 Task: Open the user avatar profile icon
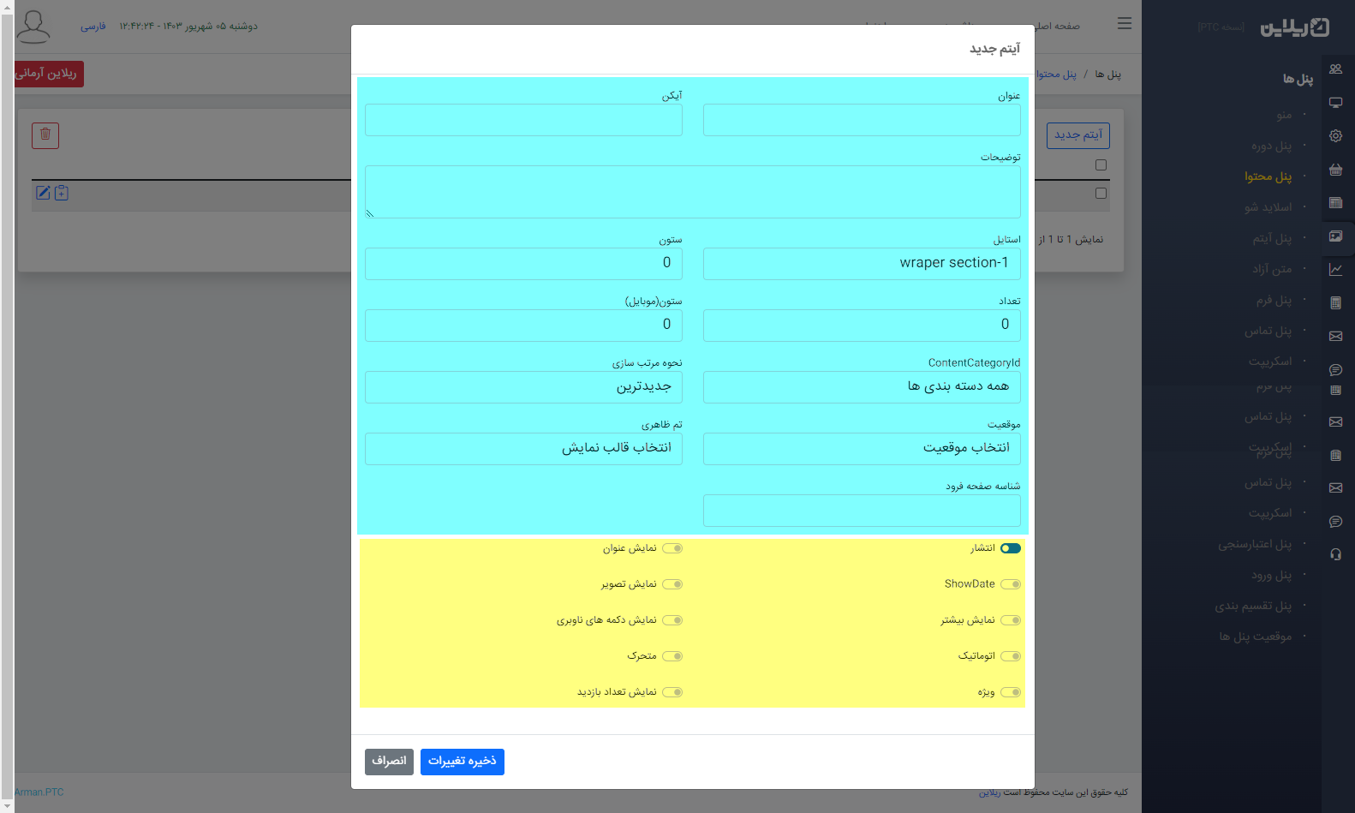pyautogui.click(x=33, y=26)
